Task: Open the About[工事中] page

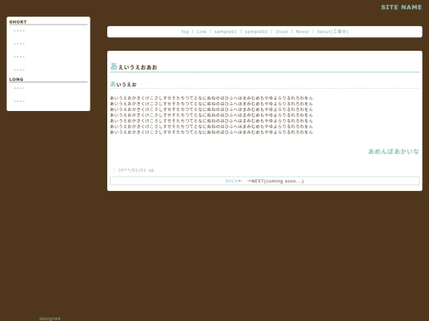Action: pyautogui.click(x=332, y=32)
